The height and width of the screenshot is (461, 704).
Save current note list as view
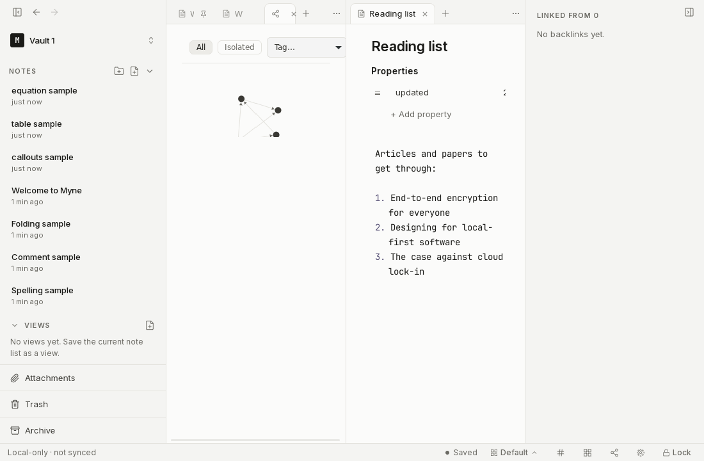click(x=150, y=325)
